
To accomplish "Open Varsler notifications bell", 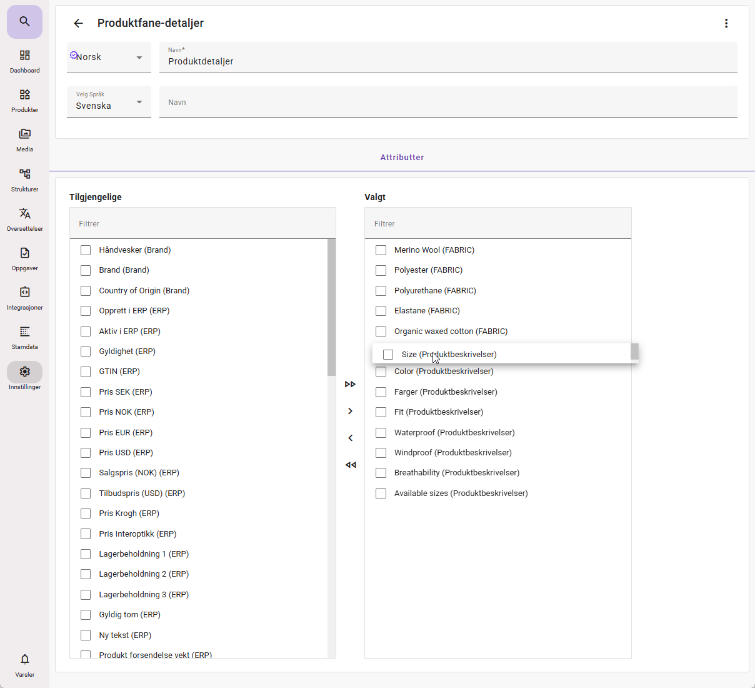I will (x=24, y=665).
